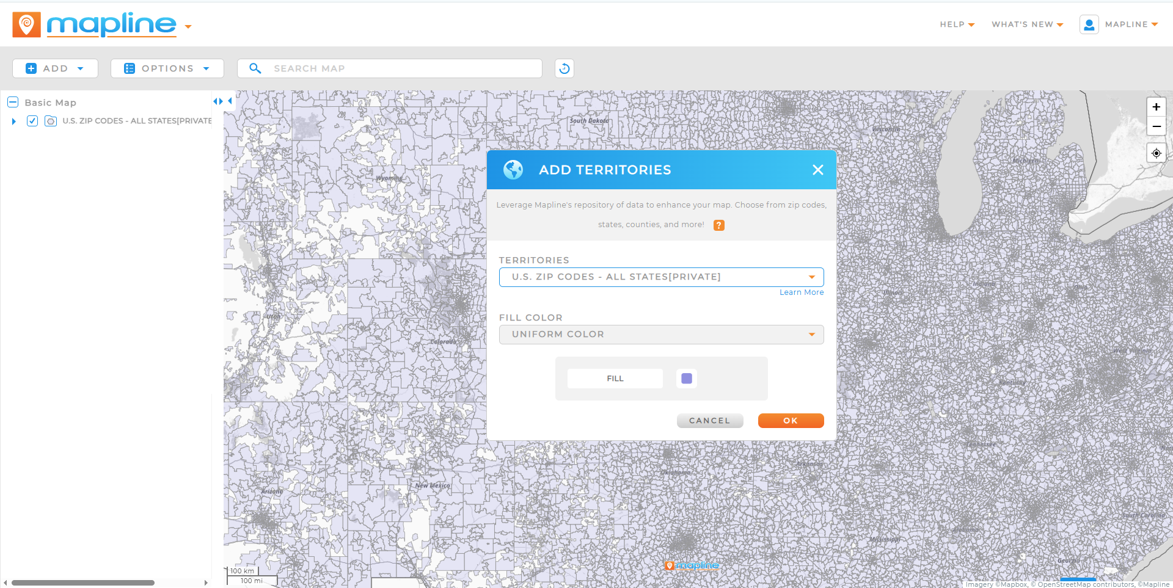Close the Add Territories dialog
This screenshot has width=1173, height=588.
pos(818,170)
